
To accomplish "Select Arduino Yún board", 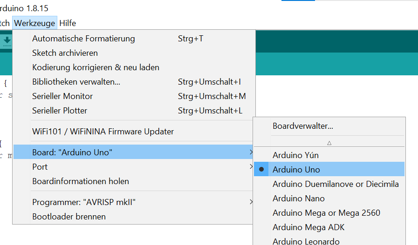I will tap(329, 155).
